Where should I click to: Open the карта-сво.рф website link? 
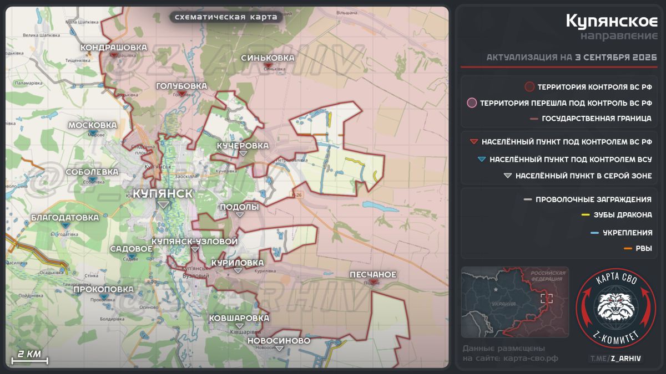click(531, 358)
